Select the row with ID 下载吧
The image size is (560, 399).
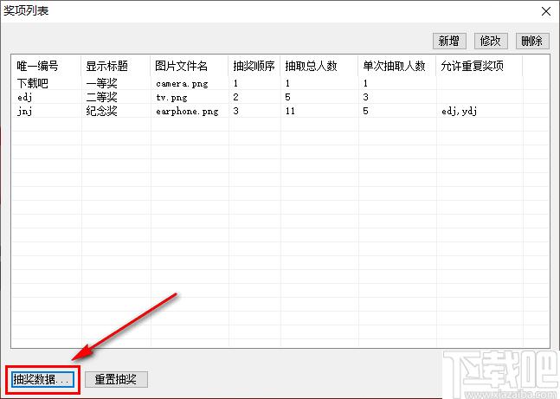pyautogui.click(x=33, y=83)
